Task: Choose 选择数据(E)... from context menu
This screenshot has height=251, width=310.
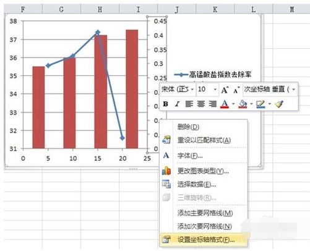Action: [x=204, y=184]
